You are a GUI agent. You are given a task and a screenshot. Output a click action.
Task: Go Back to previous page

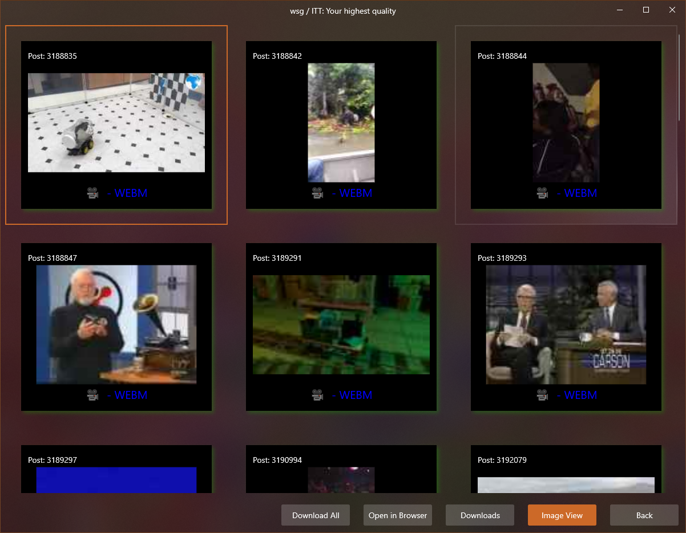click(644, 515)
